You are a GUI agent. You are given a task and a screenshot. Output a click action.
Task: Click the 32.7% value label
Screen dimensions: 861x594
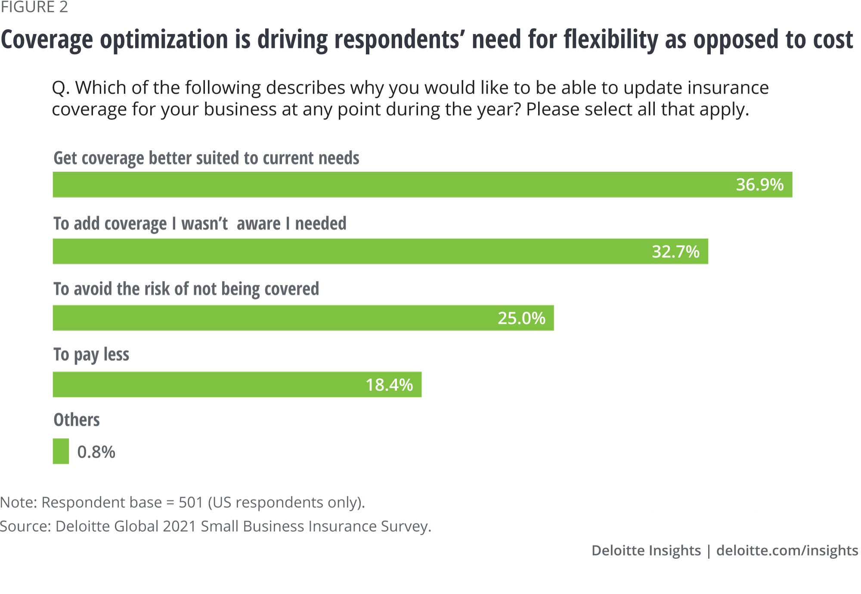coord(675,251)
